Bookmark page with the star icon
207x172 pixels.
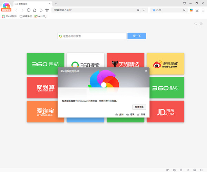(x=47, y=10)
